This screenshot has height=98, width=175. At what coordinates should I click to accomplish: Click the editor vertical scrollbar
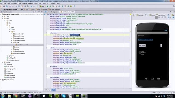(131, 39)
